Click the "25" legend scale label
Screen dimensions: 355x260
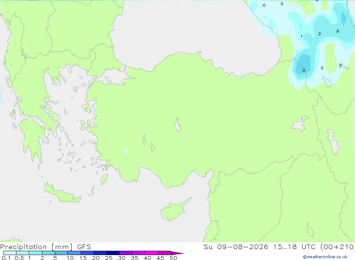pos(109,258)
